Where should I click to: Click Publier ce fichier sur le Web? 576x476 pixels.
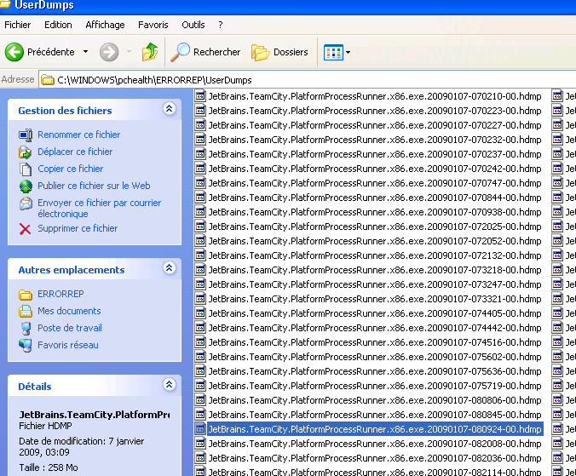click(x=94, y=186)
